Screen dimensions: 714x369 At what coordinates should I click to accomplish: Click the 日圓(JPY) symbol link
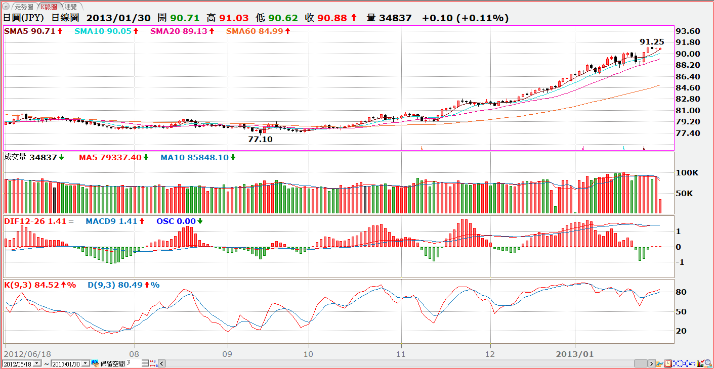[x=24, y=18]
